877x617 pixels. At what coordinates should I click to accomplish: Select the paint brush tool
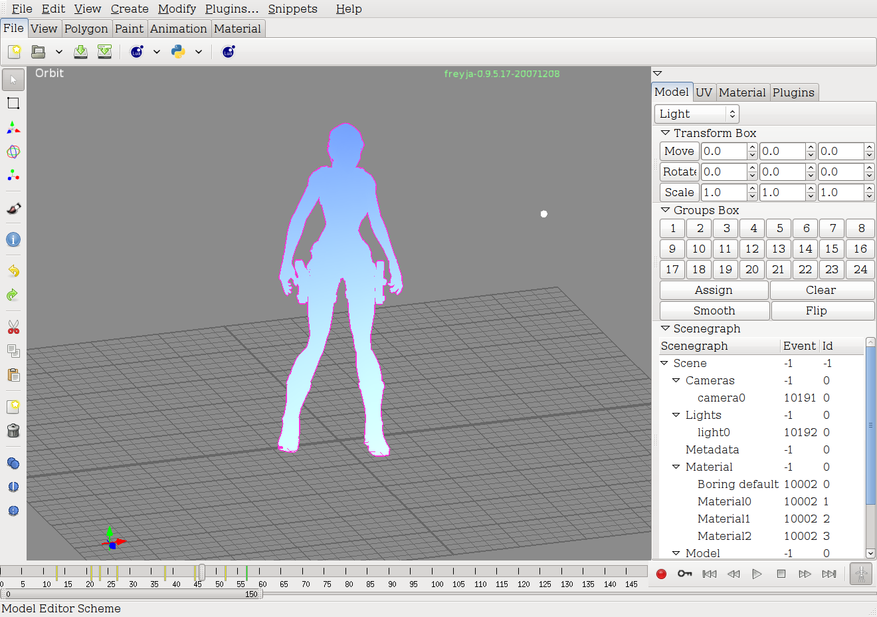[x=13, y=208]
